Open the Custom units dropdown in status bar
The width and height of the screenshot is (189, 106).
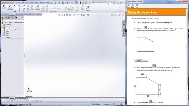coord(107,104)
